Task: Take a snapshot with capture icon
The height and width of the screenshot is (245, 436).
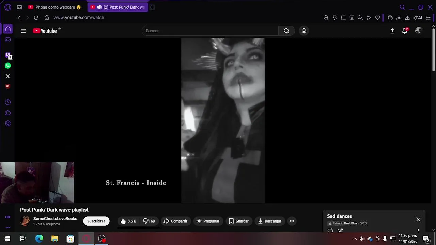Action: click(x=343, y=18)
